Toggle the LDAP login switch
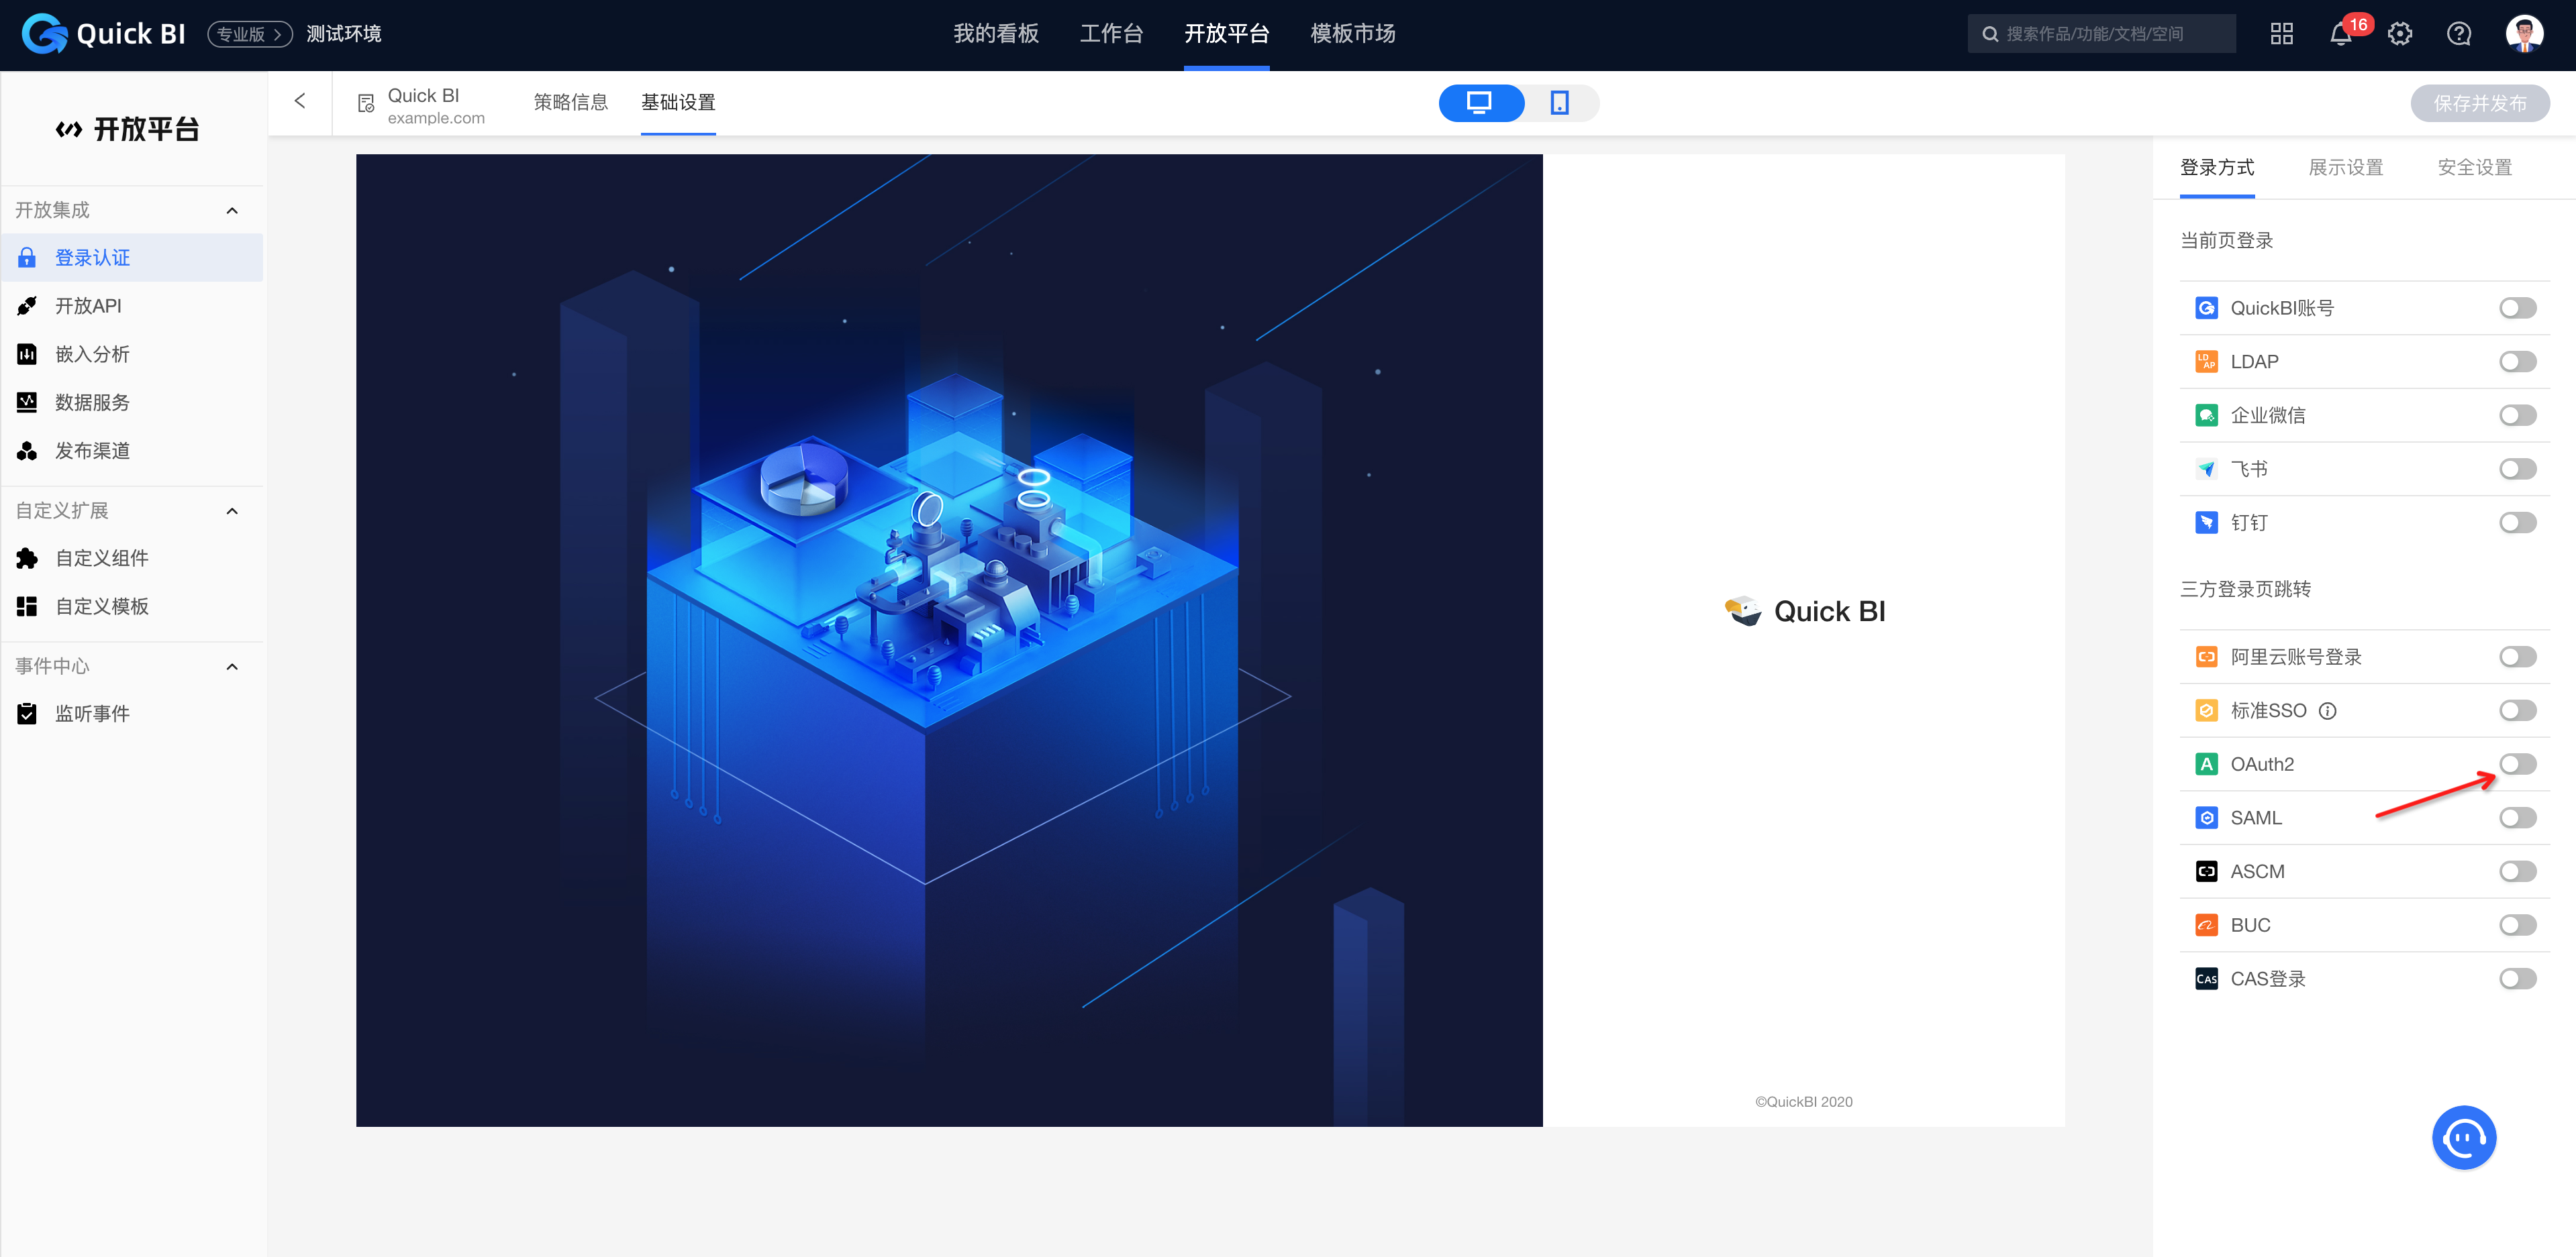 2517,362
